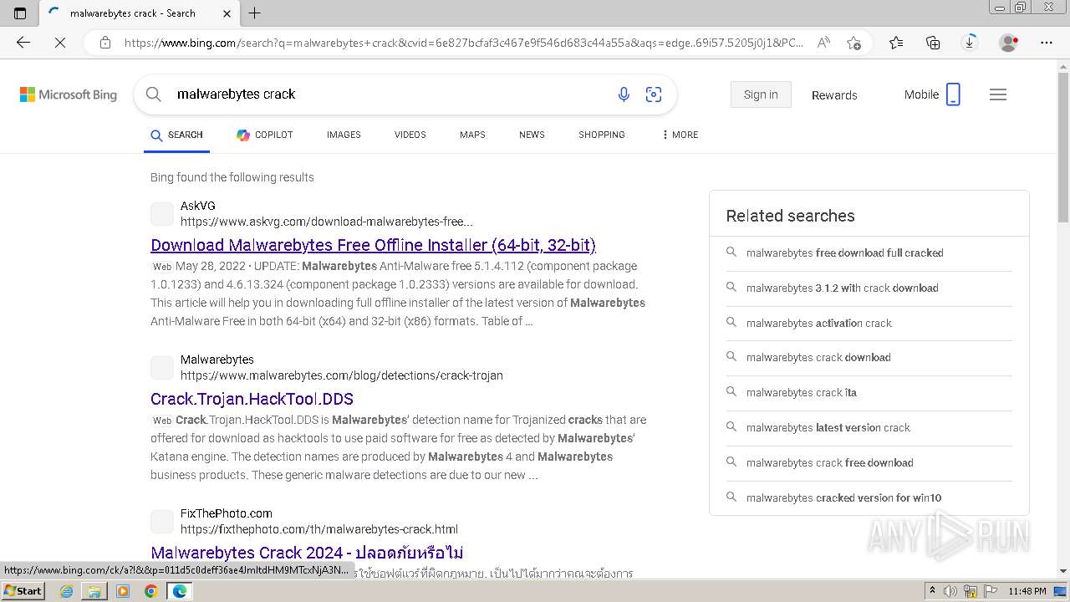1070x602 pixels.
Task: Click the malwarebytes.com blog URL
Action: point(342,375)
